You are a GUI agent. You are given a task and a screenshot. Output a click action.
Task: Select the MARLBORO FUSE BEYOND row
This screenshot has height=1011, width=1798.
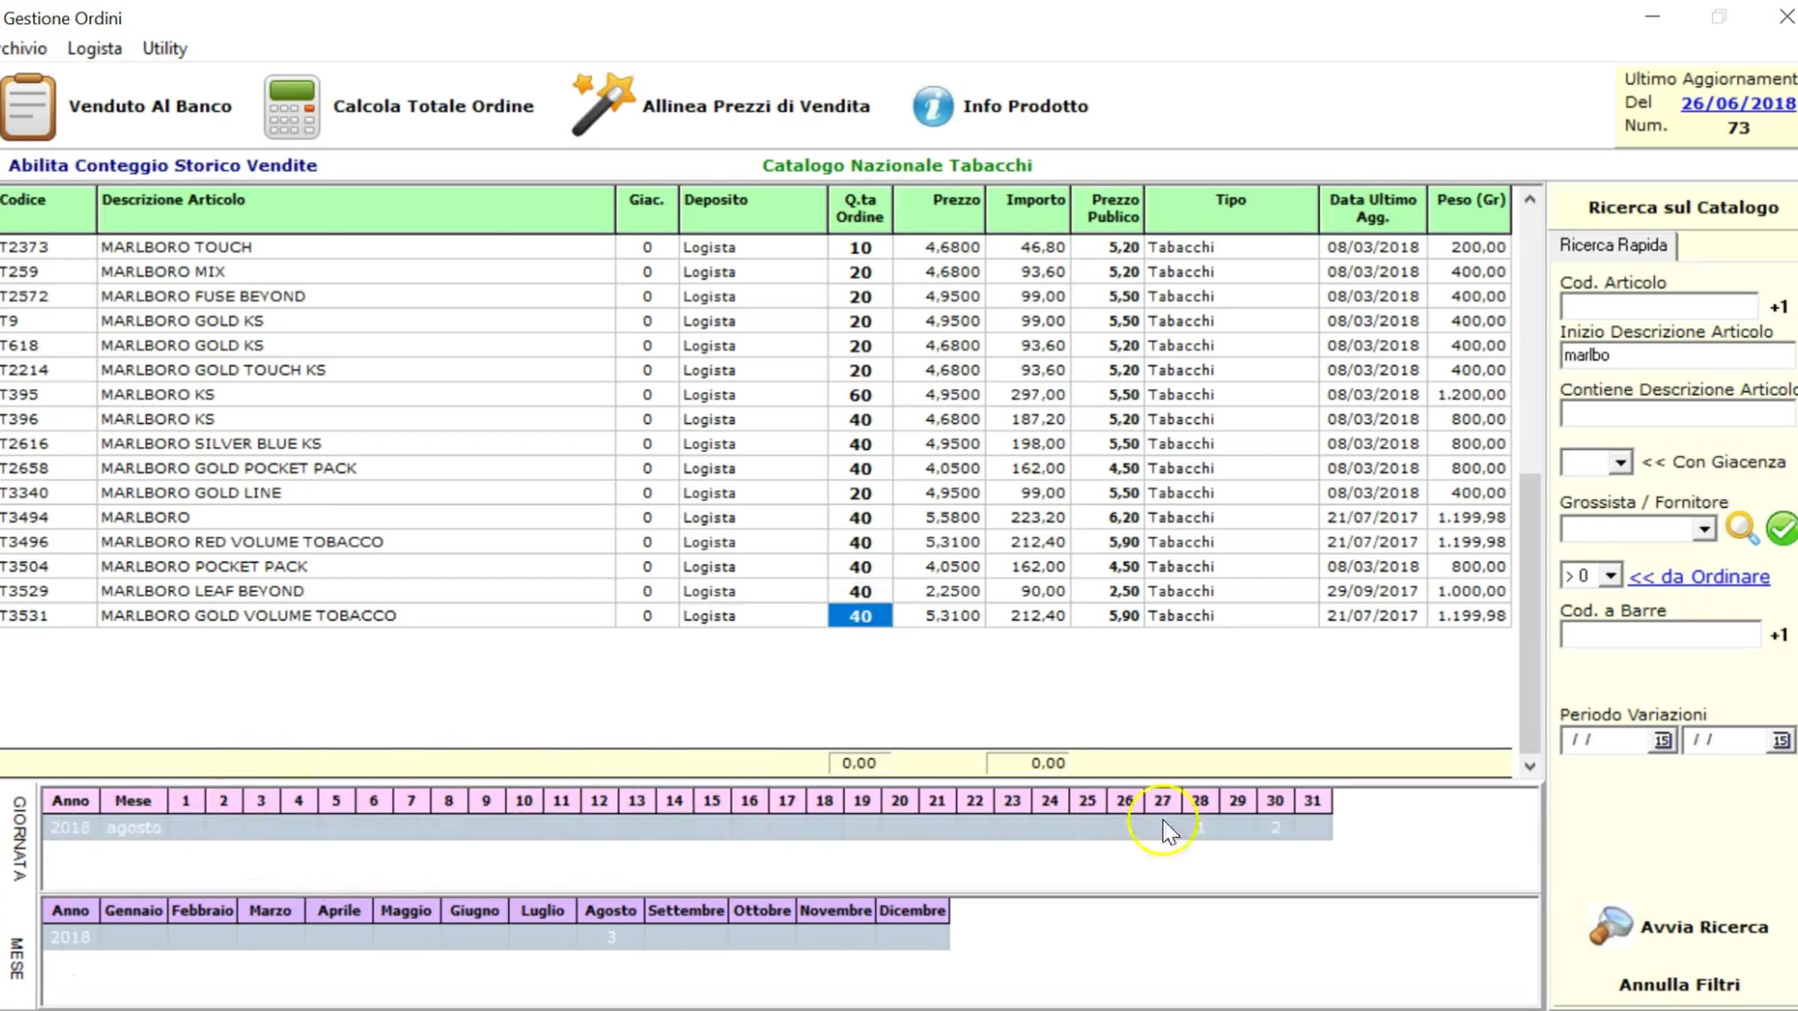pos(755,296)
